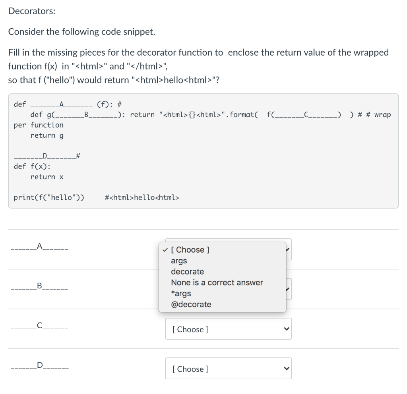Choose "None is a correct answer" option
Viewport: 407px width, 394px height.
click(x=217, y=282)
